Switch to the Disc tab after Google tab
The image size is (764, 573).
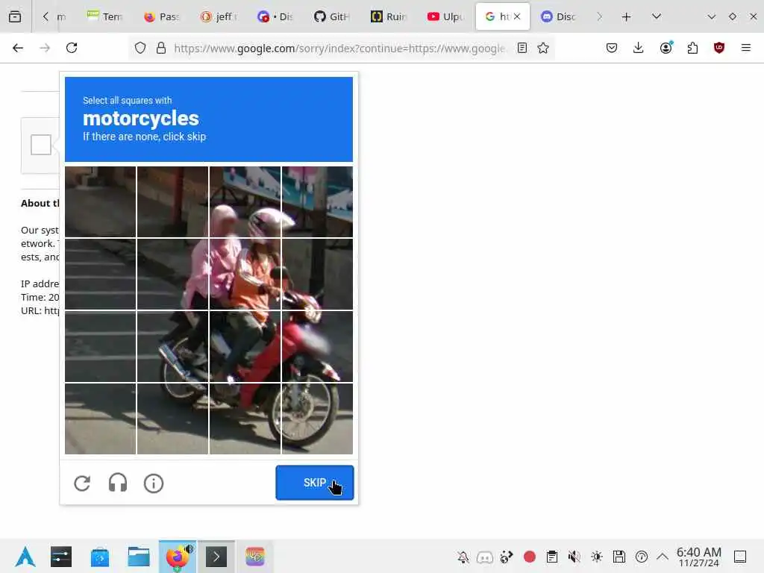point(559,16)
